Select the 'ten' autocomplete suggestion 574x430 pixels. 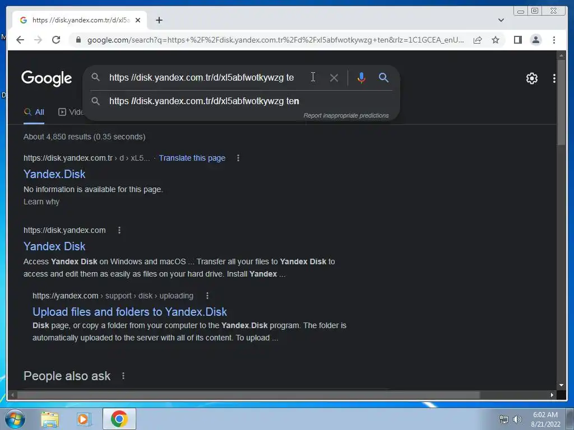[x=241, y=101]
